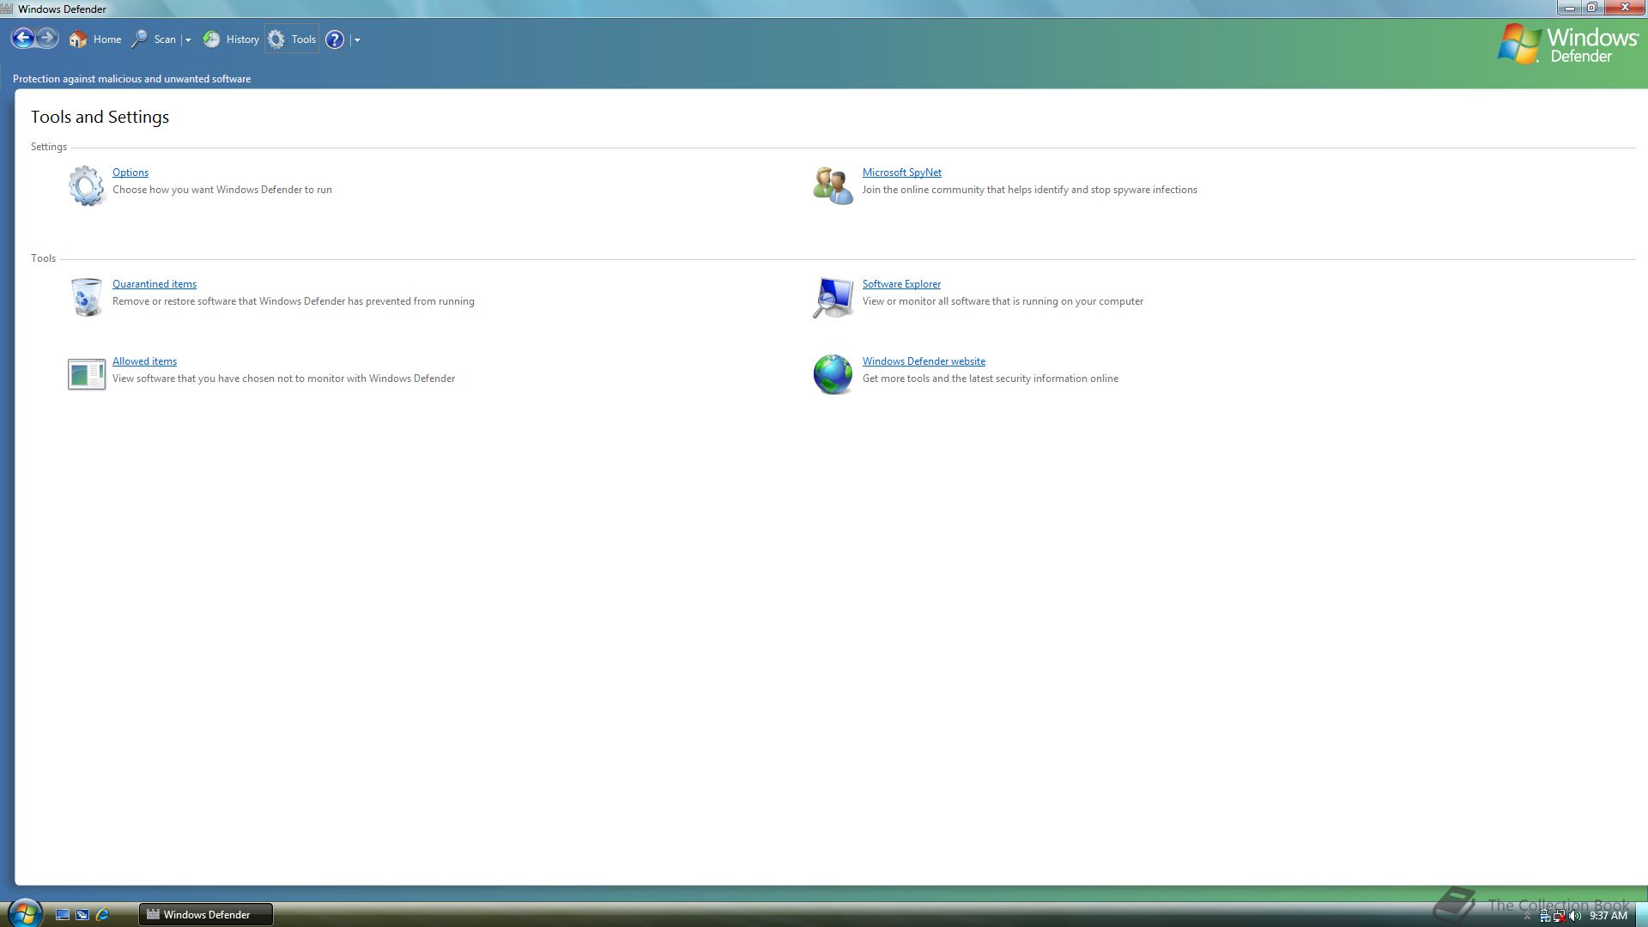Click Switch between windows in Quick Launch

tap(82, 915)
